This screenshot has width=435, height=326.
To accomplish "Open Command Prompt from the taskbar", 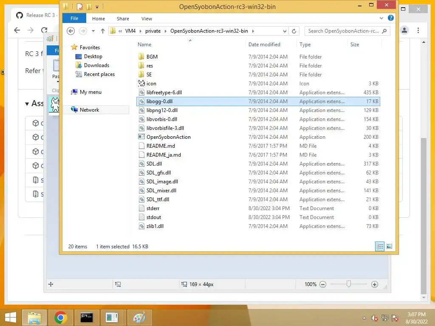I will point(87,318).
